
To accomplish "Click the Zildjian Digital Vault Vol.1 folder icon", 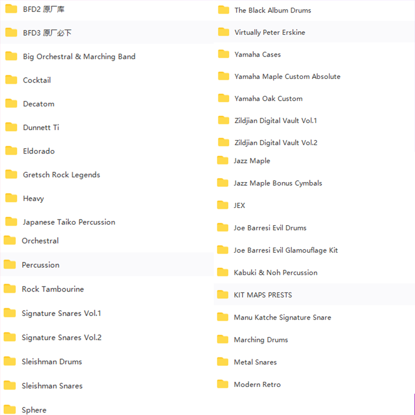I will [224, 120].
